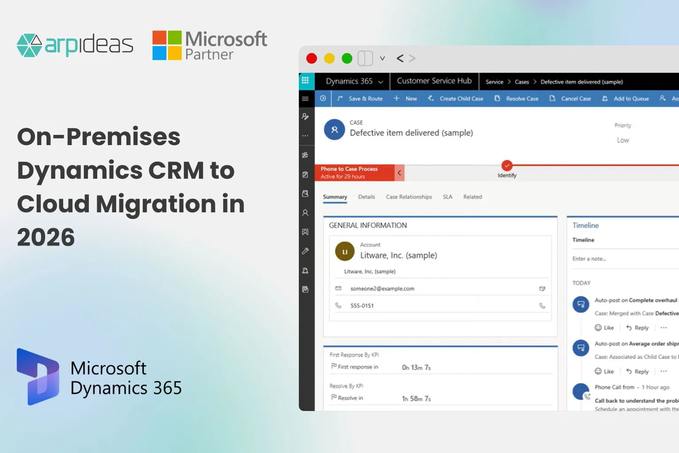Image resolution: width=679 pixels, height=453 pixels.
Task: Click the envelope icon beside someone2@example.com
Action: [x=339, y=288]
